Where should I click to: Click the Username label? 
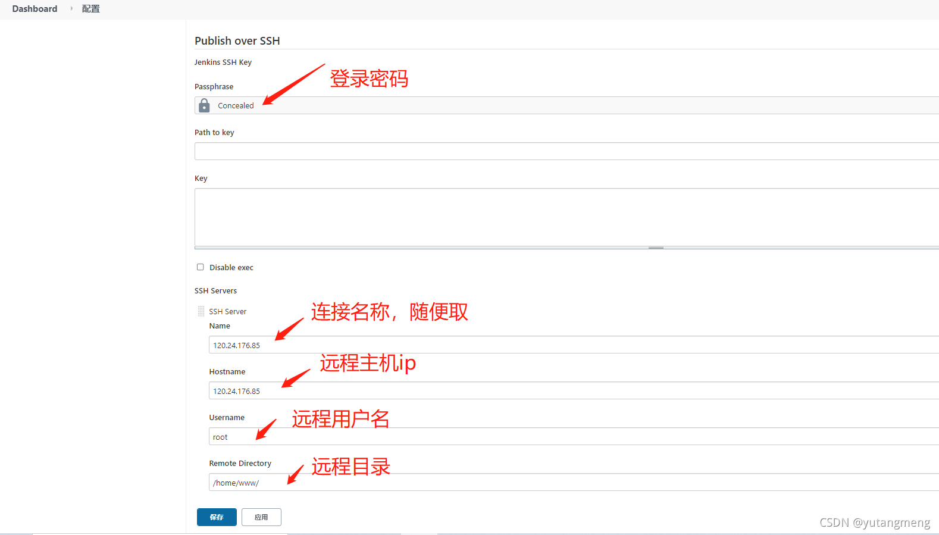227,417
